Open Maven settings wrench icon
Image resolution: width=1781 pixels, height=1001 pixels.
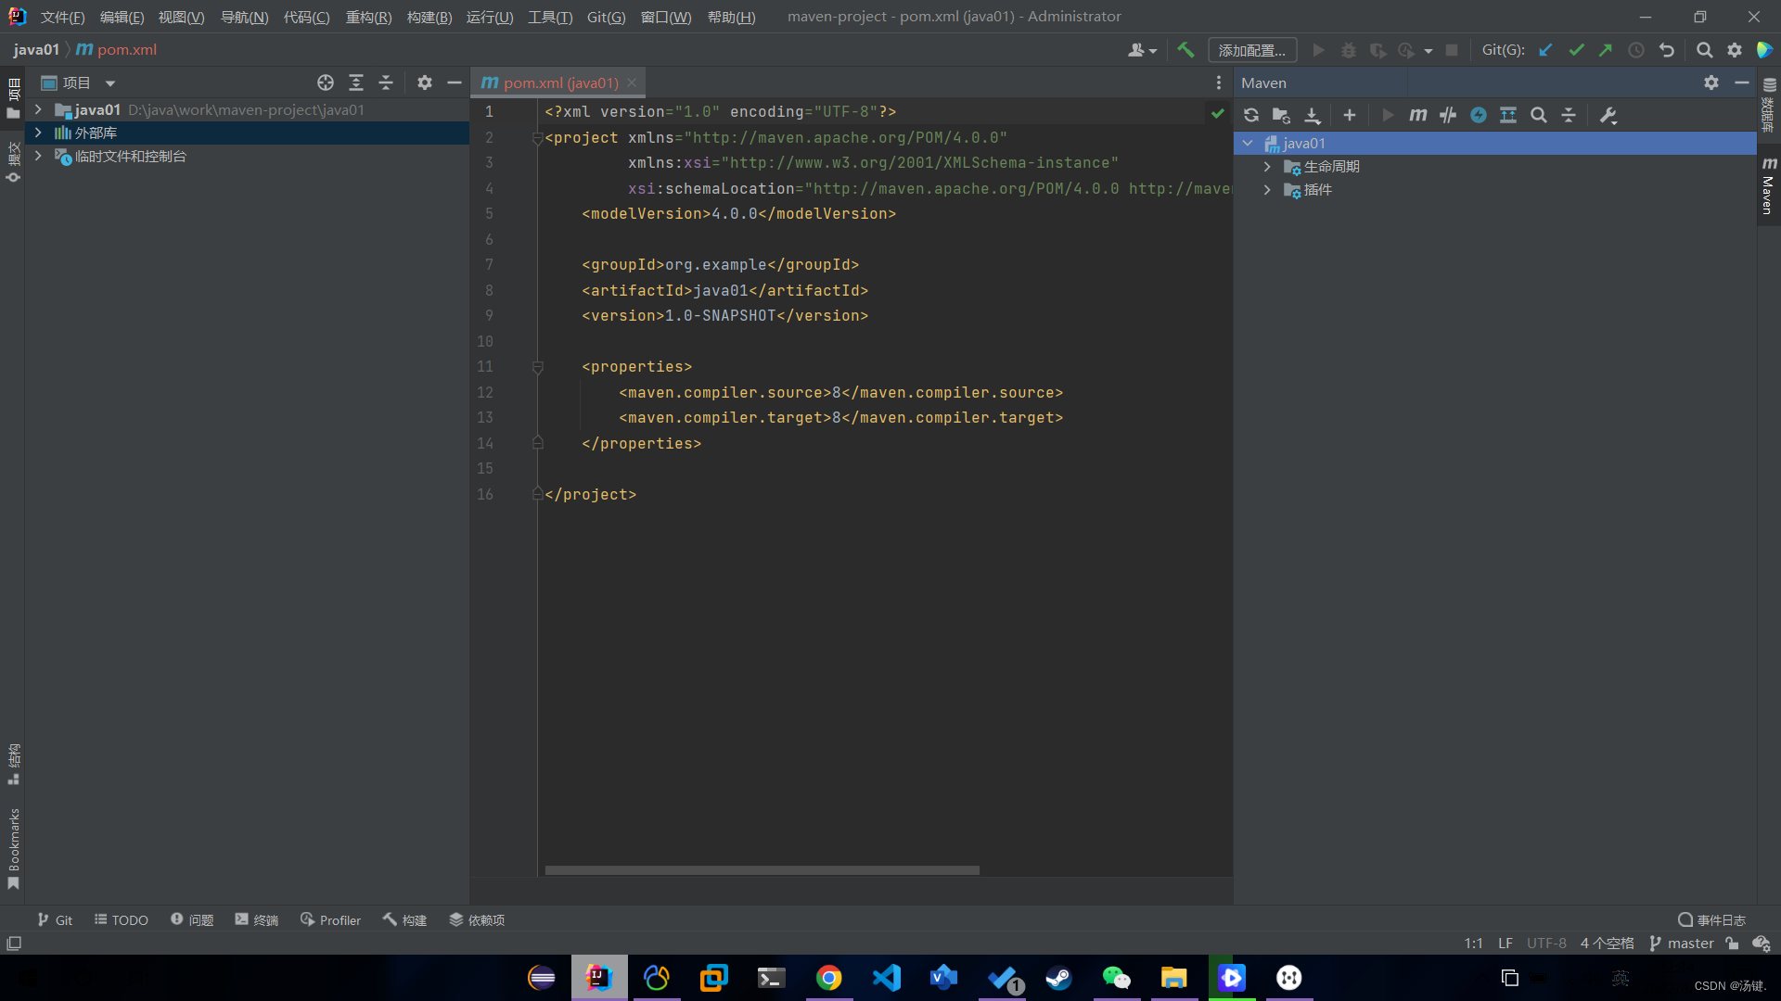[x=1608, y=115]
